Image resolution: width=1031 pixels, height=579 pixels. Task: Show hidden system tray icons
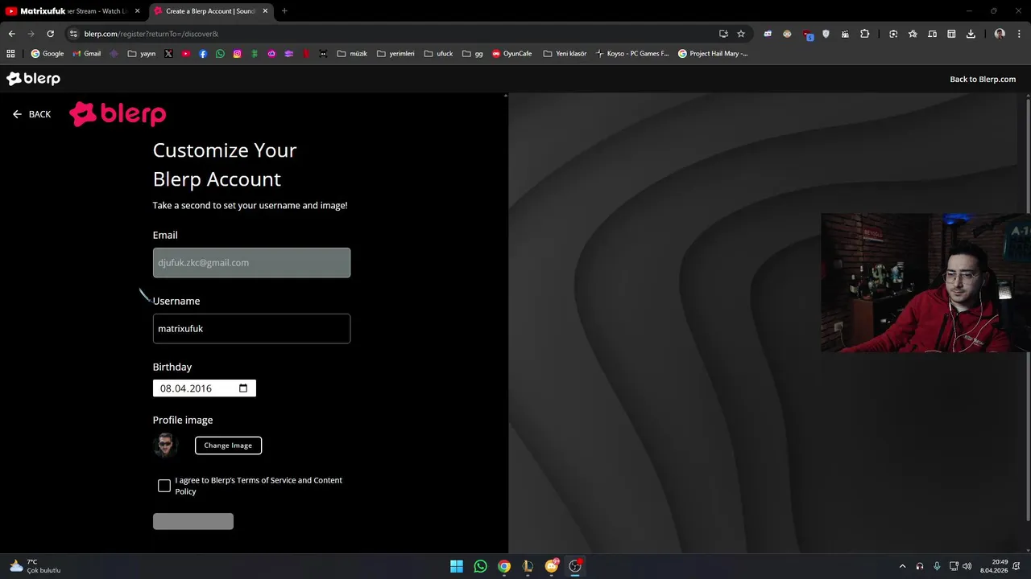pos(902,566)
